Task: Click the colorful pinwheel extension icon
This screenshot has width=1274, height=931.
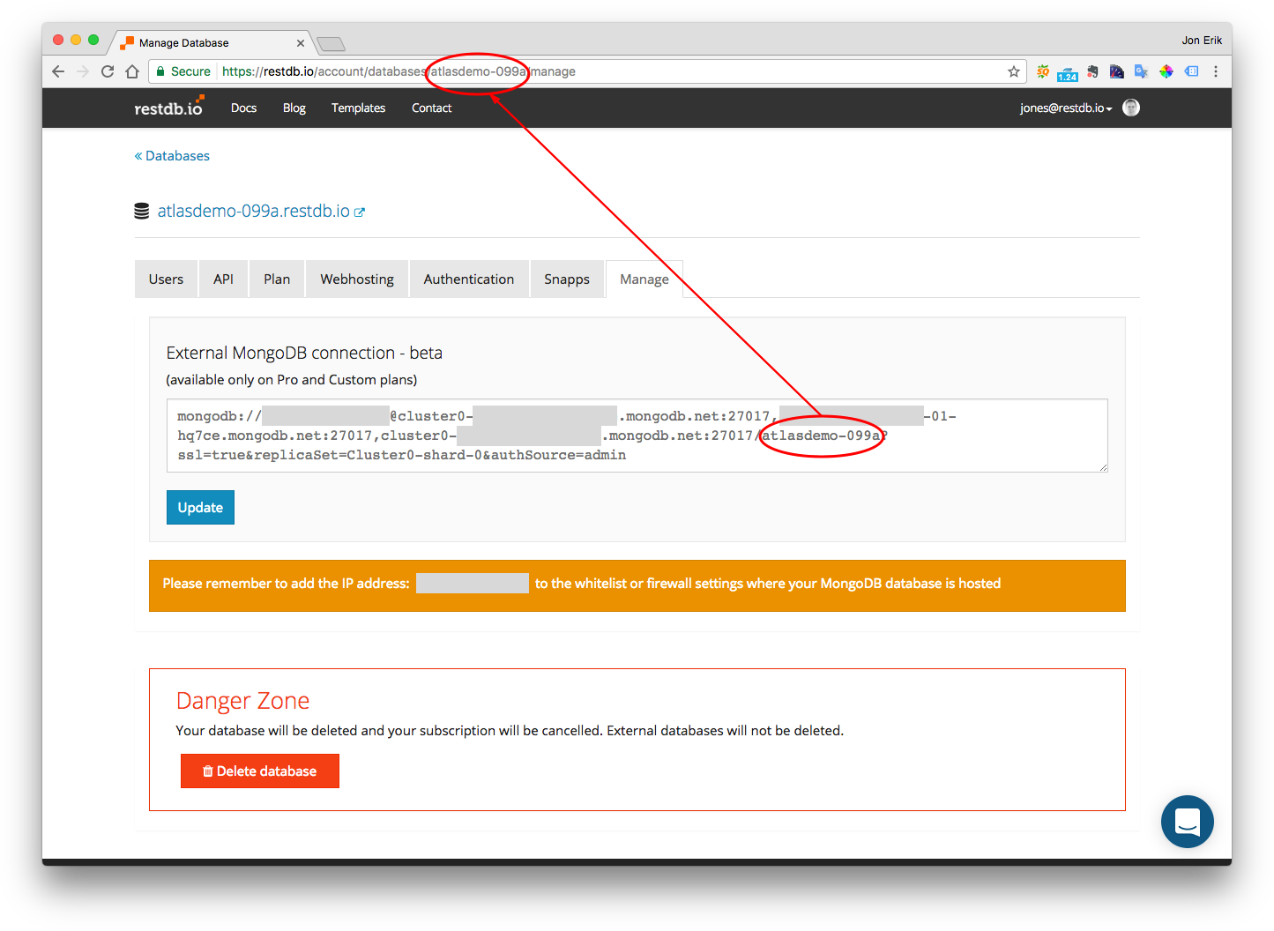Action: (1166, 71)
